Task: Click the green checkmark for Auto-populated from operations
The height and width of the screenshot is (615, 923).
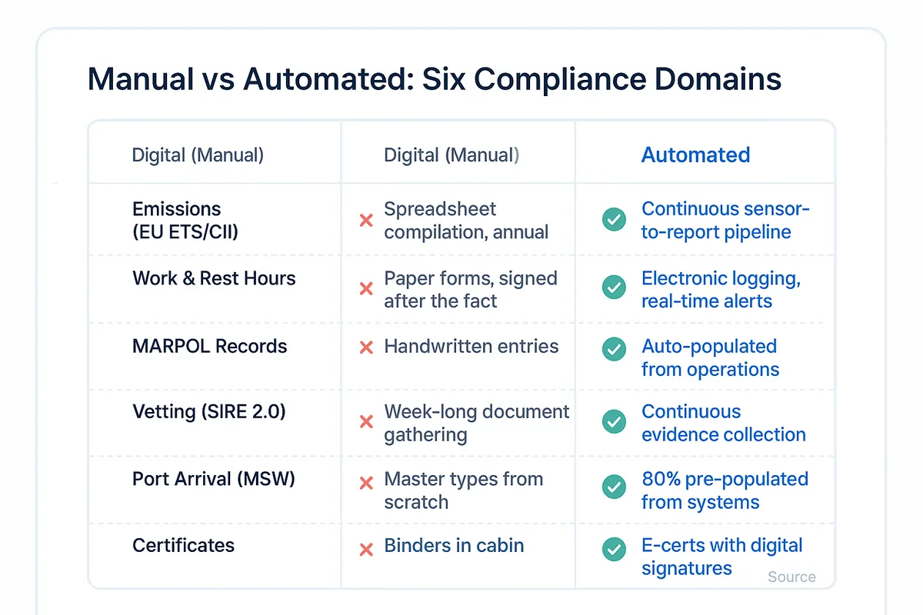Action: pyautogui.click(x=614, y=349)
